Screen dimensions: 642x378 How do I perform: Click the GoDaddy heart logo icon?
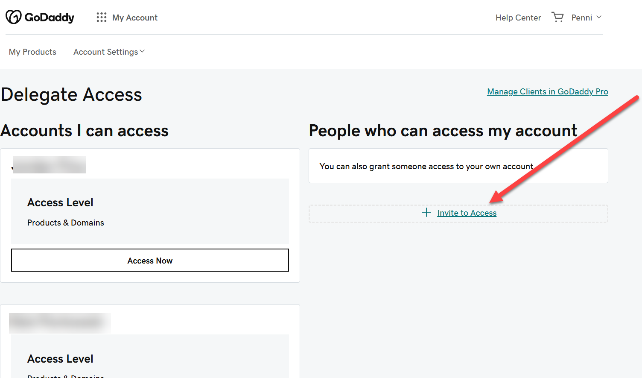pyautogui.click(x=13, y=17)
